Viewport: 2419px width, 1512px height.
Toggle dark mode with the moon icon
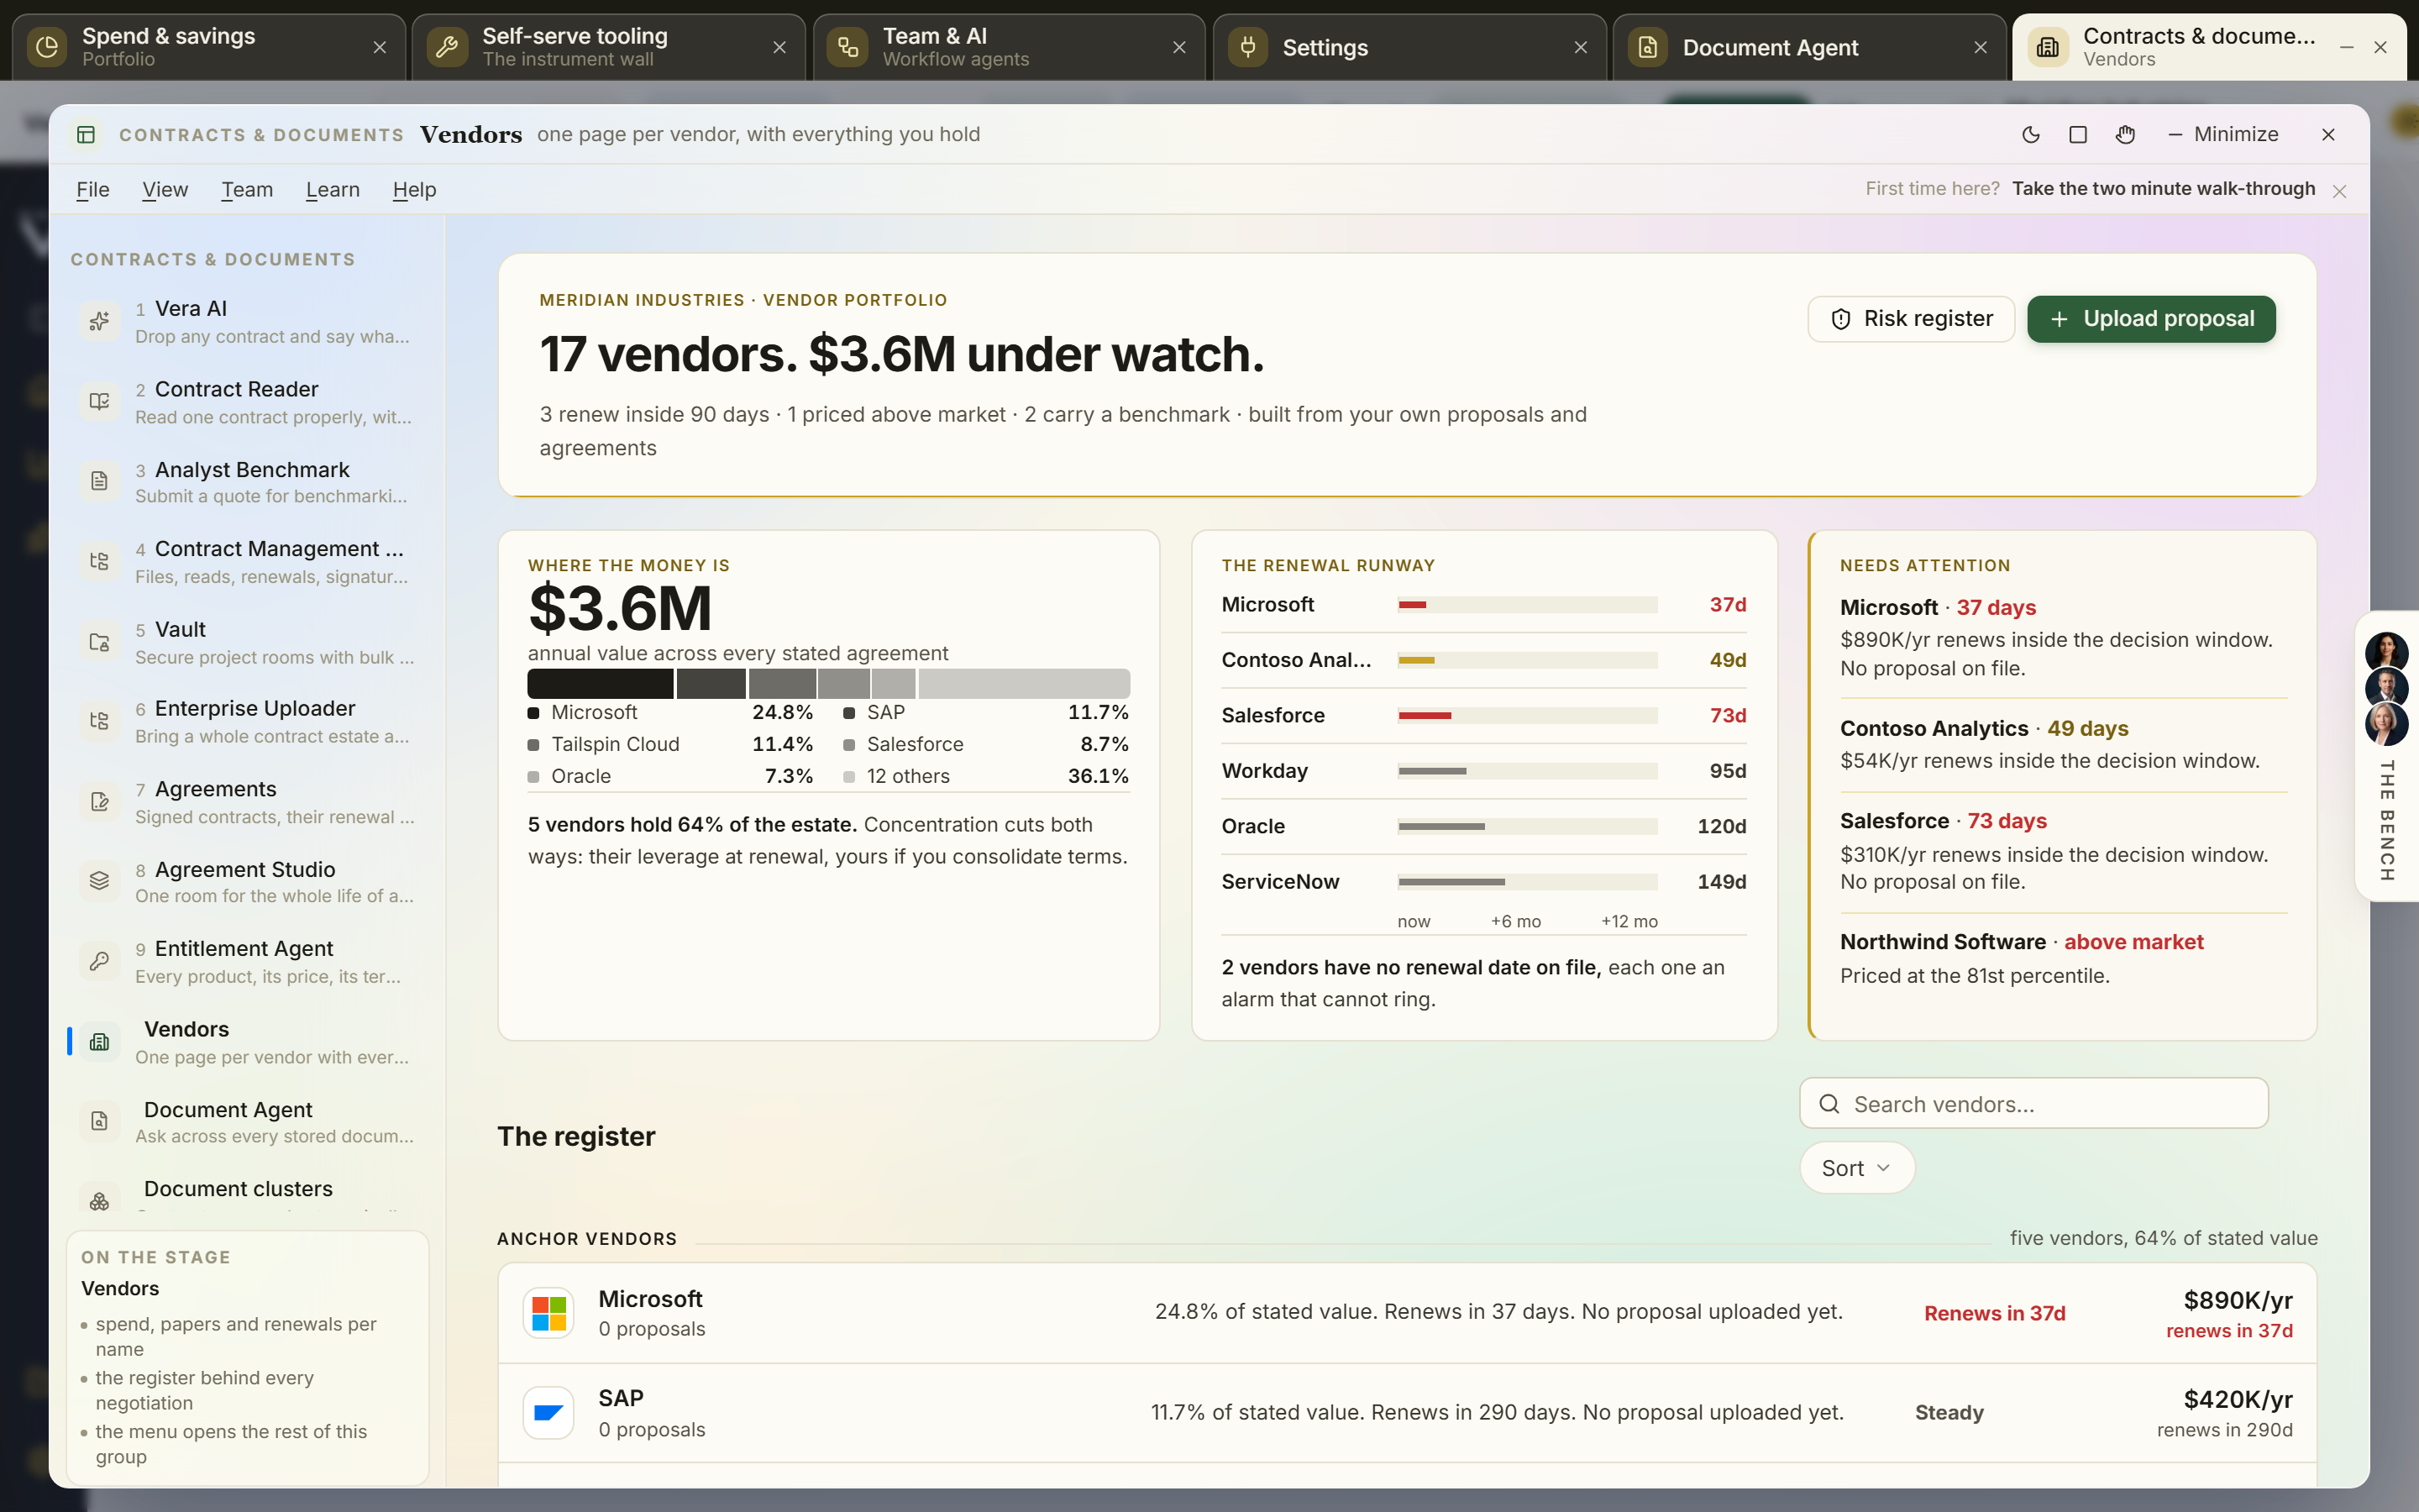[2030, 134]
